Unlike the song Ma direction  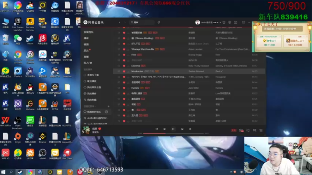pyautogui.click(x=124, y=72)
